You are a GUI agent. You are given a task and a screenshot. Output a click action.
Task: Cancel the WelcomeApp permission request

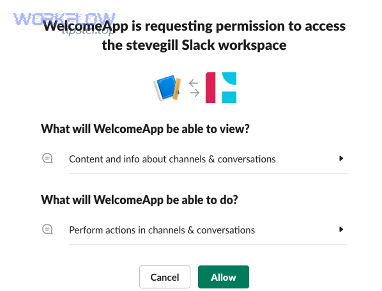pyautogui.click(x=165, y=277)
